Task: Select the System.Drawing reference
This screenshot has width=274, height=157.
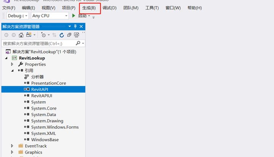Action: [x=47, y=121]
